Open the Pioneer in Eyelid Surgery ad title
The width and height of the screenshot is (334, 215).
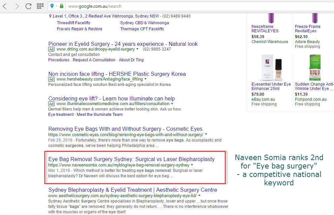[x=123, y=44]
